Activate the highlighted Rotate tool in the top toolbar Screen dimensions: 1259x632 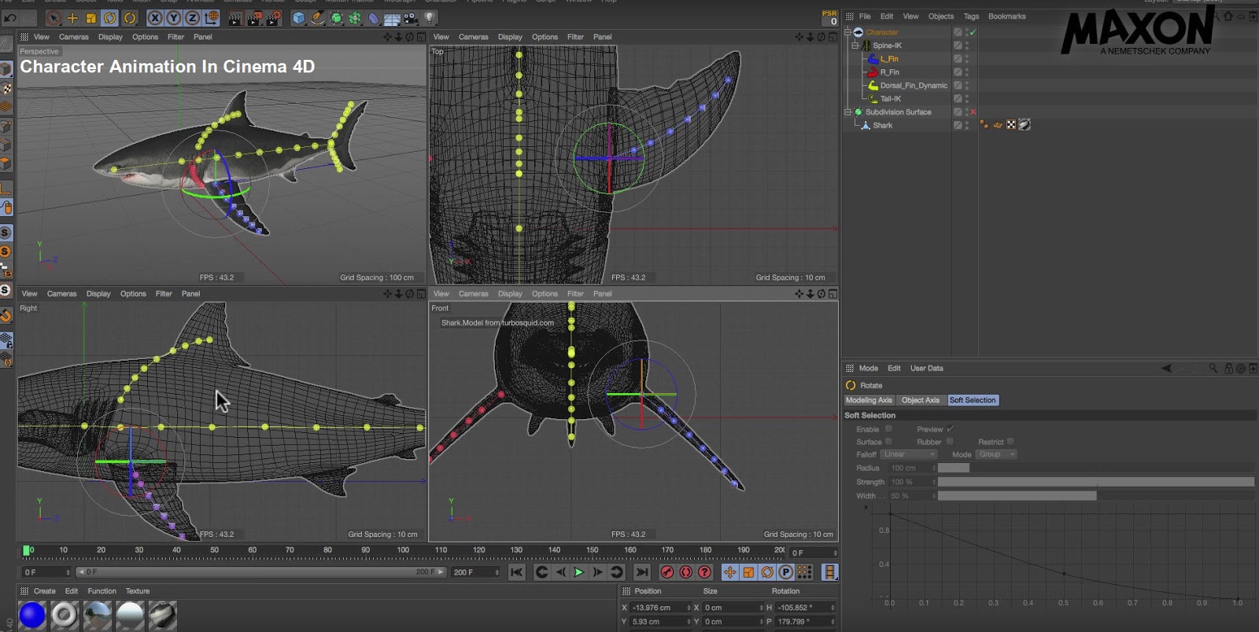pos(110,17)
